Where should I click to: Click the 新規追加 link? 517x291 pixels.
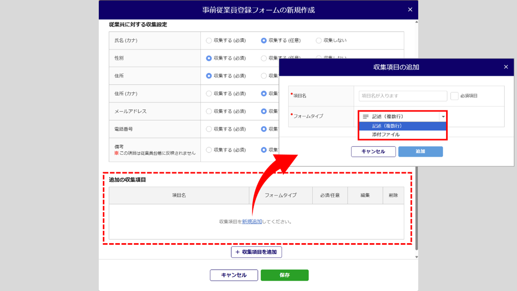point(252,222)
